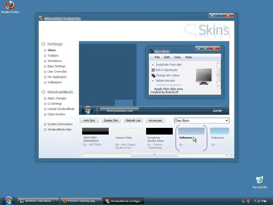Viewport: 273px width, 205px height.
Task: Select the User Overrides option
Action: [55, 72]
